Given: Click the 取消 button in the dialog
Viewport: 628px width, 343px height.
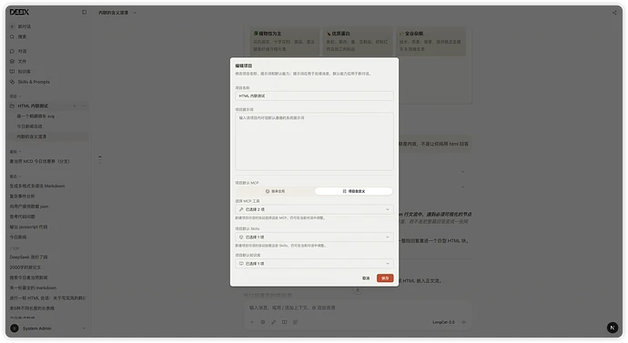Looking at the screenshot, I should pyautogui.click(x=366, y=278).
